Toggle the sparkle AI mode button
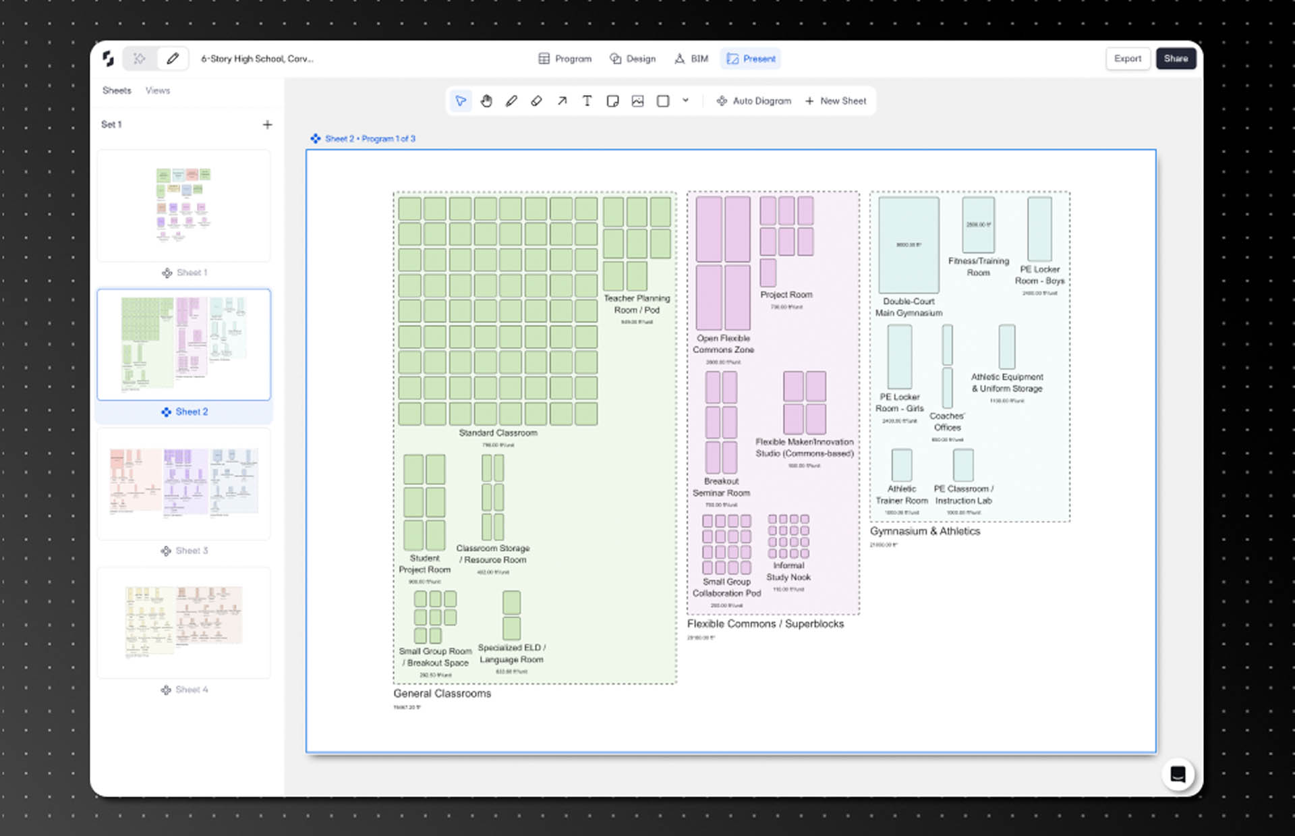The image size is (1295, 836). pos(140,59)
